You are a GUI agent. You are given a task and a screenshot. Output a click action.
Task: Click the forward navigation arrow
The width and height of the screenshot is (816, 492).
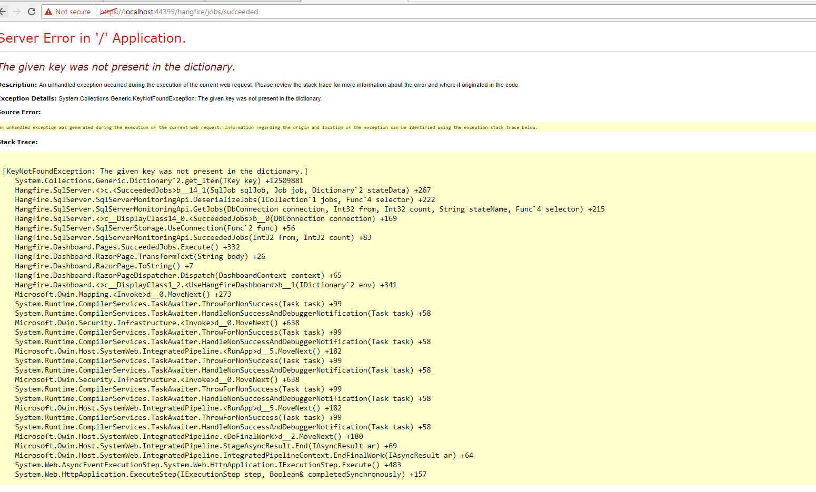click(x=16, y=11)
